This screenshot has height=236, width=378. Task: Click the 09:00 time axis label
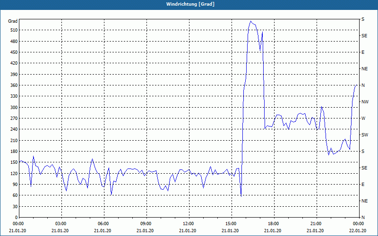tap(146, 223)
